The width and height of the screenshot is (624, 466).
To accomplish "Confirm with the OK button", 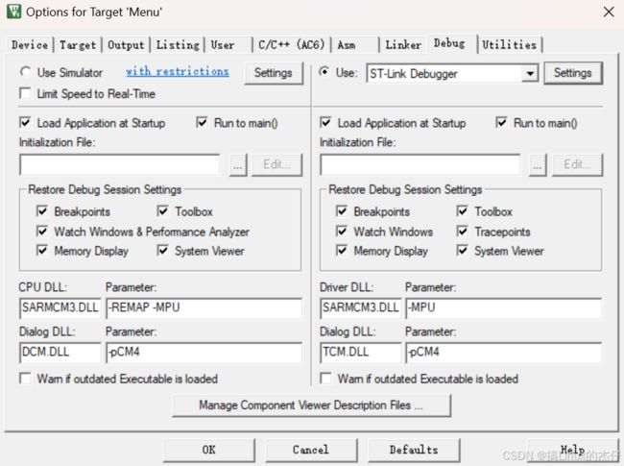I will click(x=209, y=450).
